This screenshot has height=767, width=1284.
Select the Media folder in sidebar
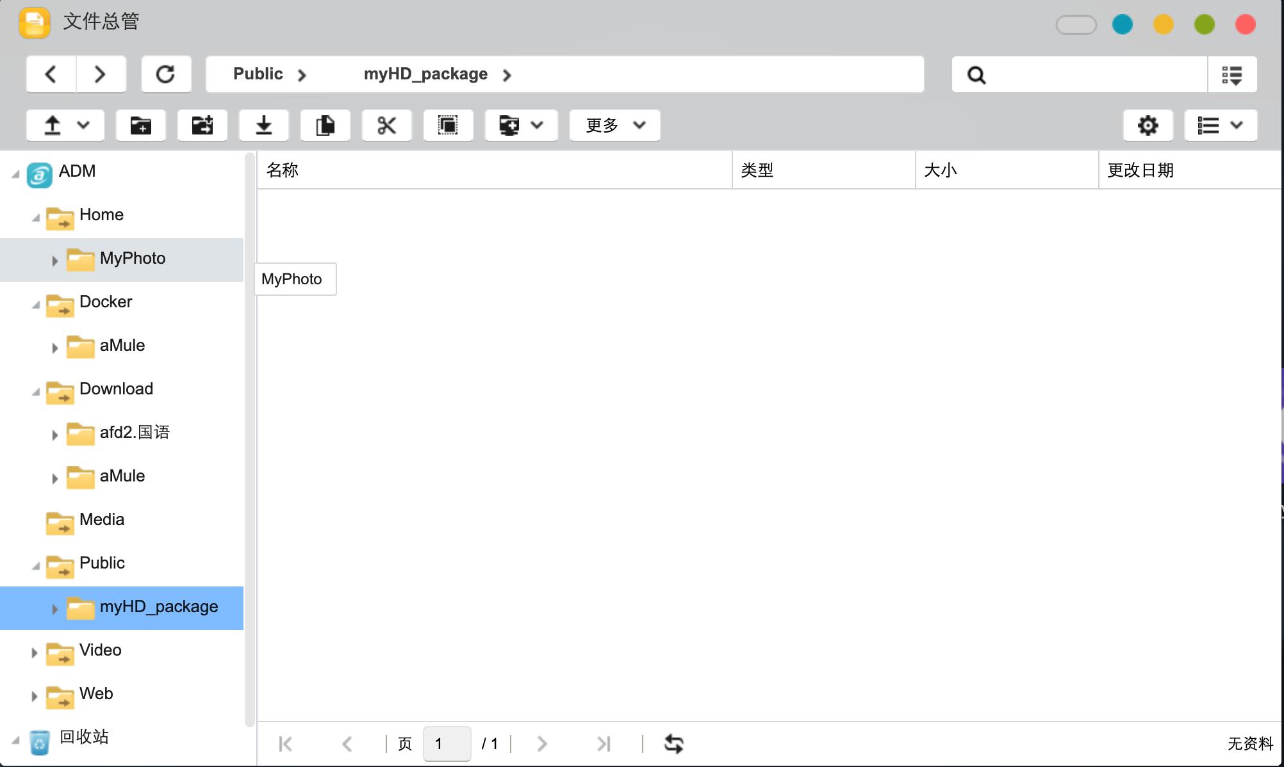[x=101, y=519]
